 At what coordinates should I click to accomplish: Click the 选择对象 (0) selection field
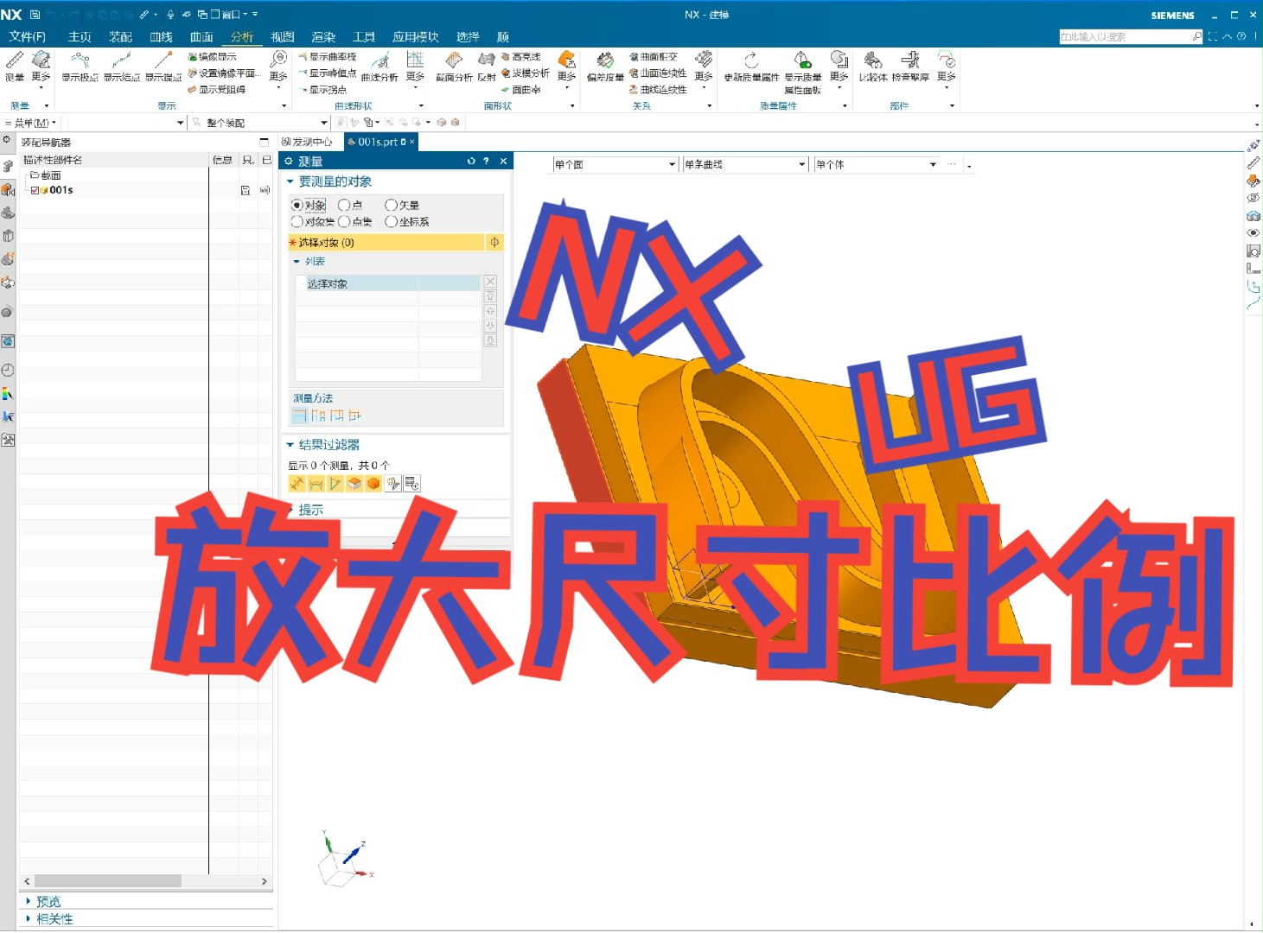(386, 243)
